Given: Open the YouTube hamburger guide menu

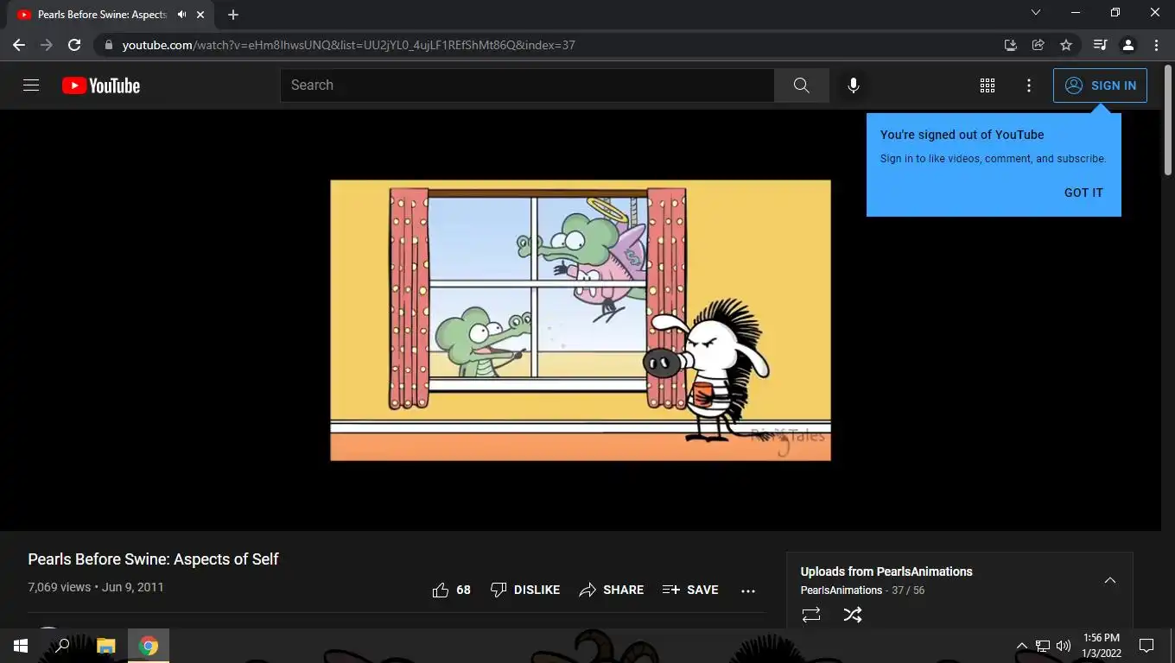Looking at the screenshot, I should [x=31, y=85].
